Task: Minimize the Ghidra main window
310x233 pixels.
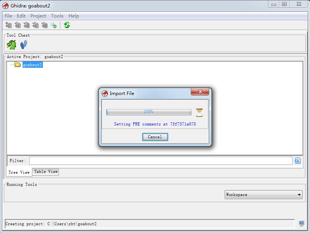Action: pyautogui.click(x=274, y=4)
